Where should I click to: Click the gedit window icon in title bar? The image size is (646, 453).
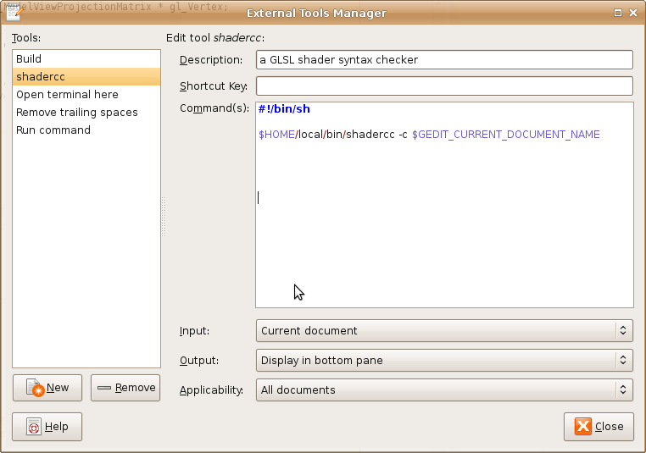click(x=13, y=13)
